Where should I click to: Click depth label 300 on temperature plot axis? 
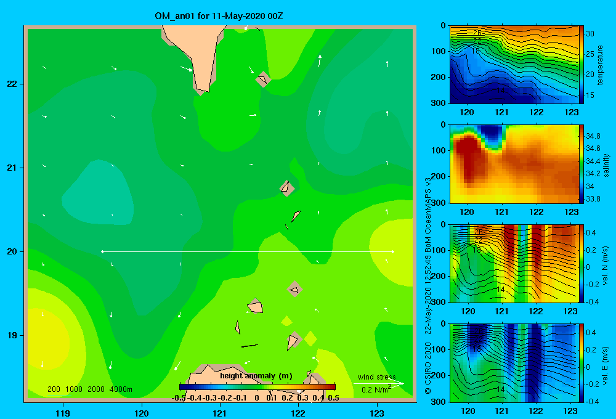(439, 103)
